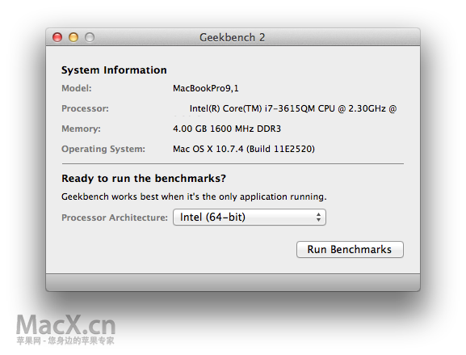The width and height of the screenshot is (466, 355).
Task: Click the Operating System label
Action: pos(103,149)
